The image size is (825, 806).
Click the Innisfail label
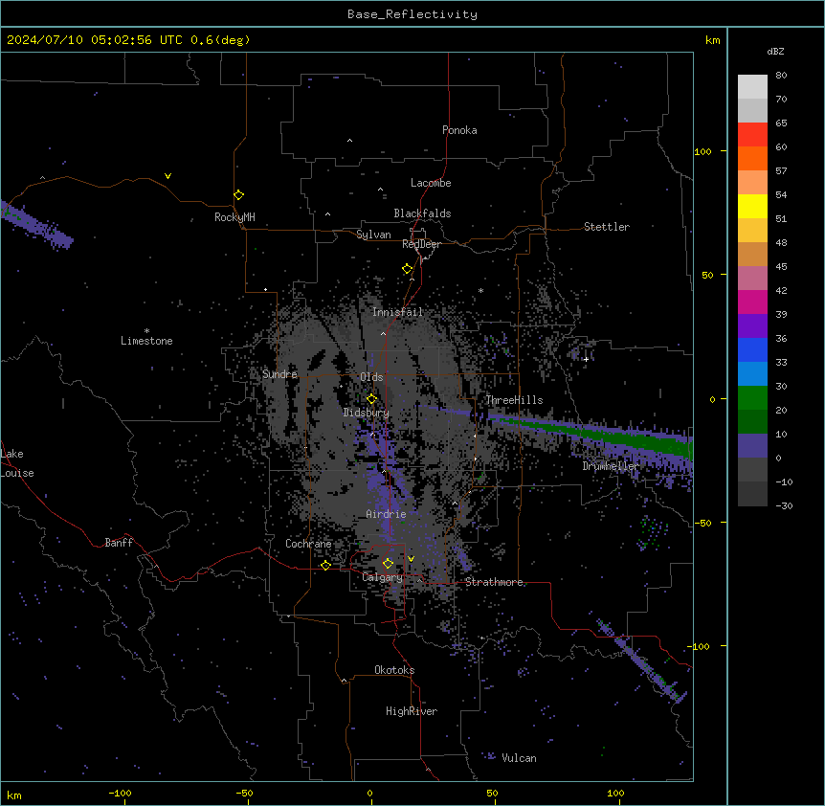click(x=397, y=312)
